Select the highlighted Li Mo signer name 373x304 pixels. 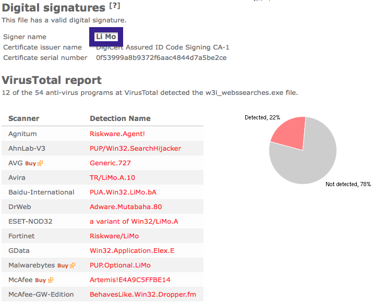pos(106,37)
